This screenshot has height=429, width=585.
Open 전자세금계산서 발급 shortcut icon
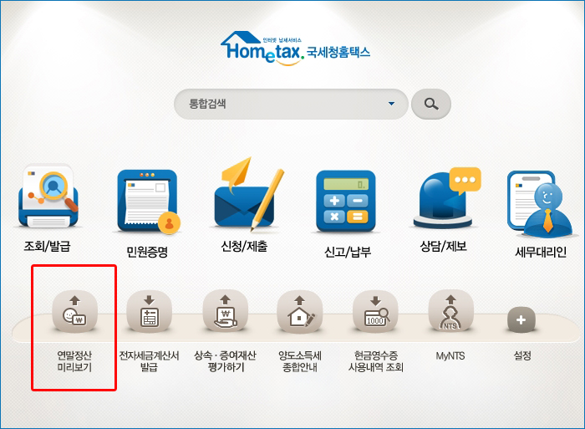pyautogui.click(x=150, y=312)
